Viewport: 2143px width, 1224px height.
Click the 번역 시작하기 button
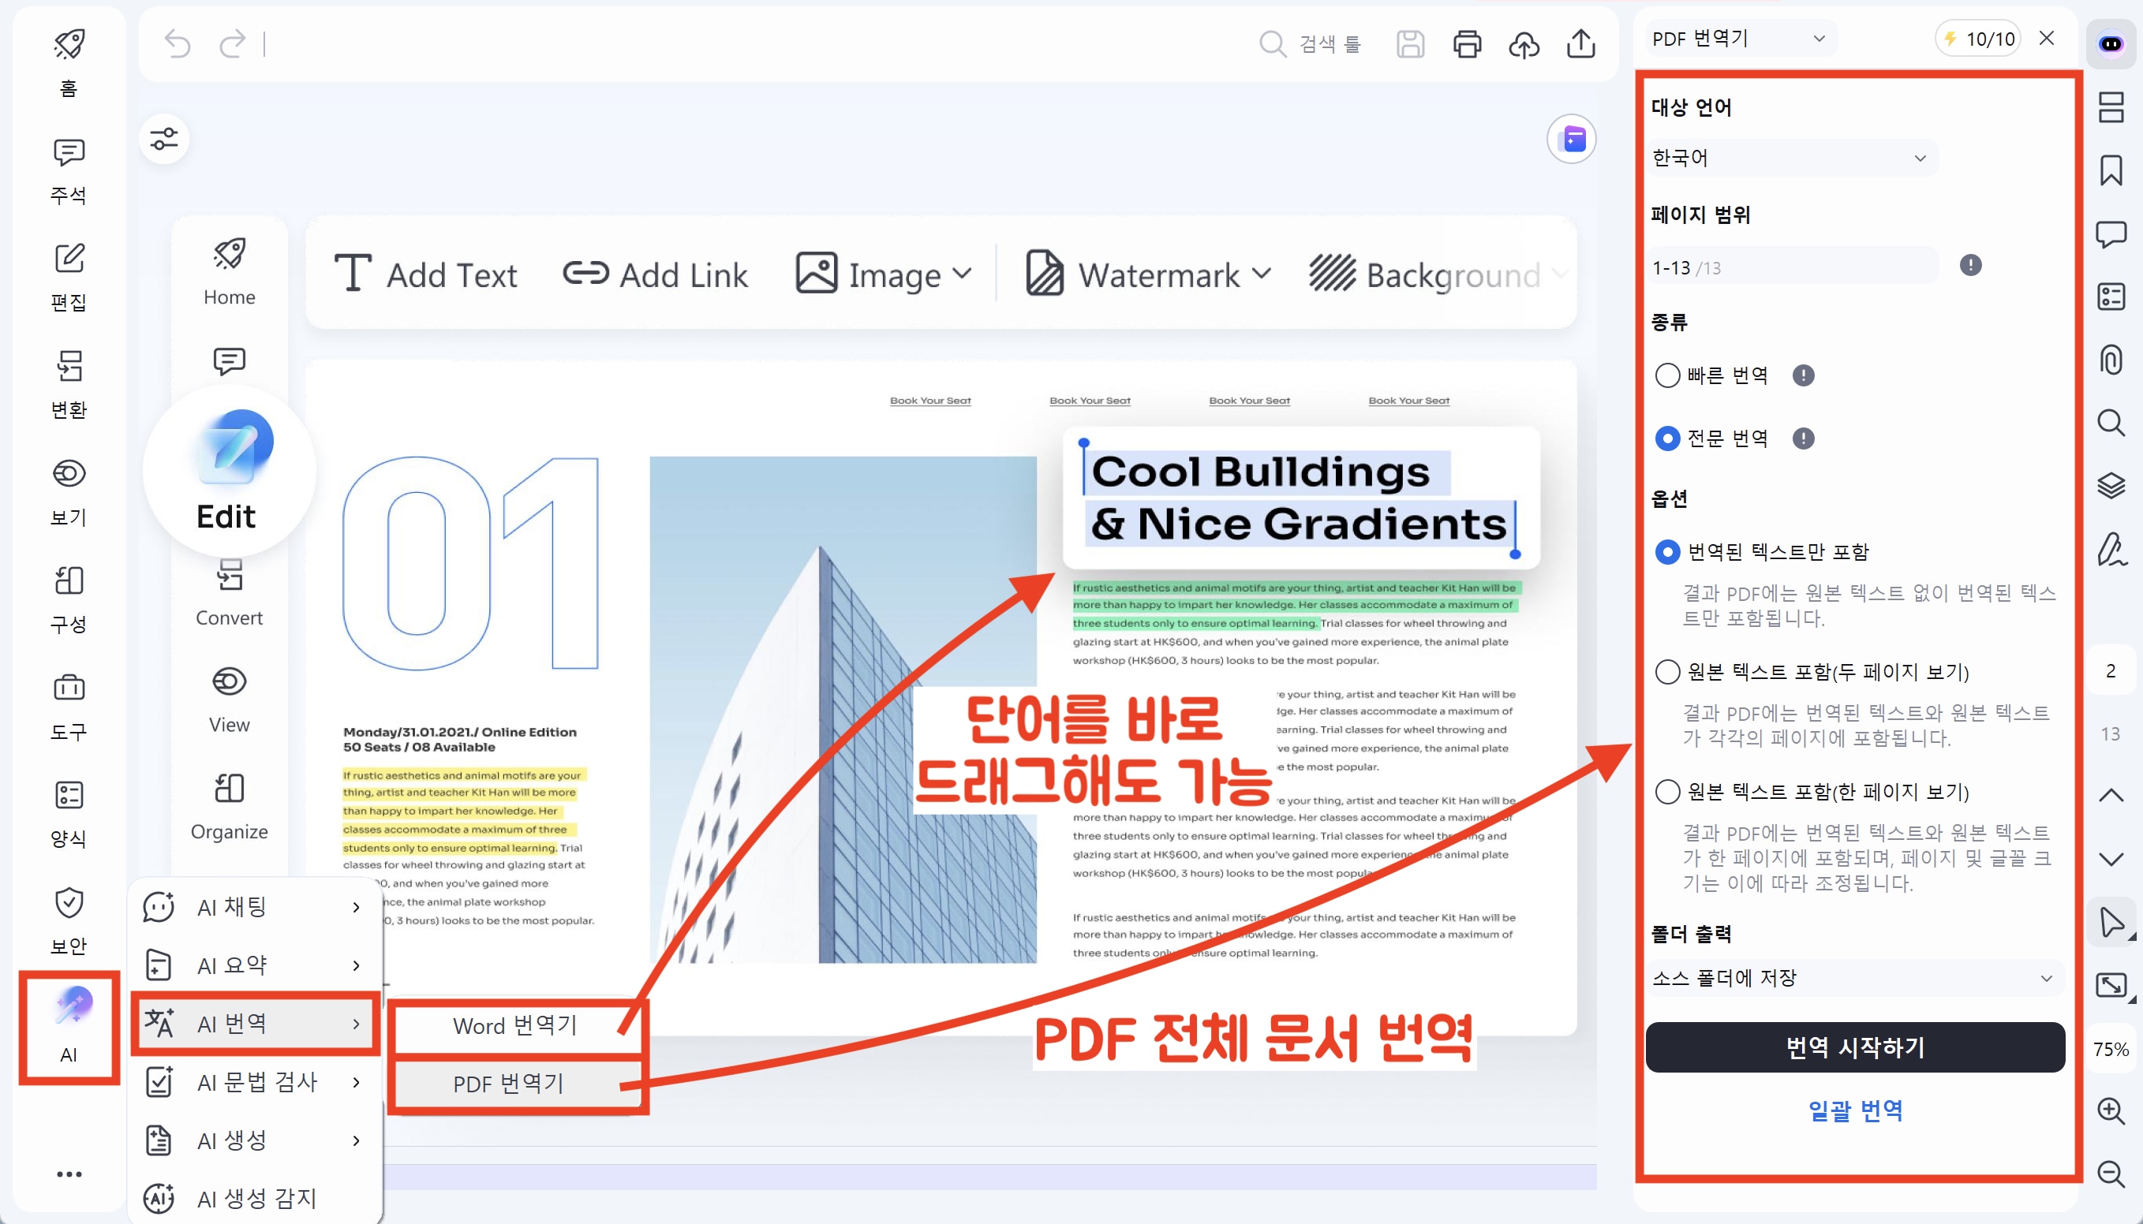tap(1854, 1047)
